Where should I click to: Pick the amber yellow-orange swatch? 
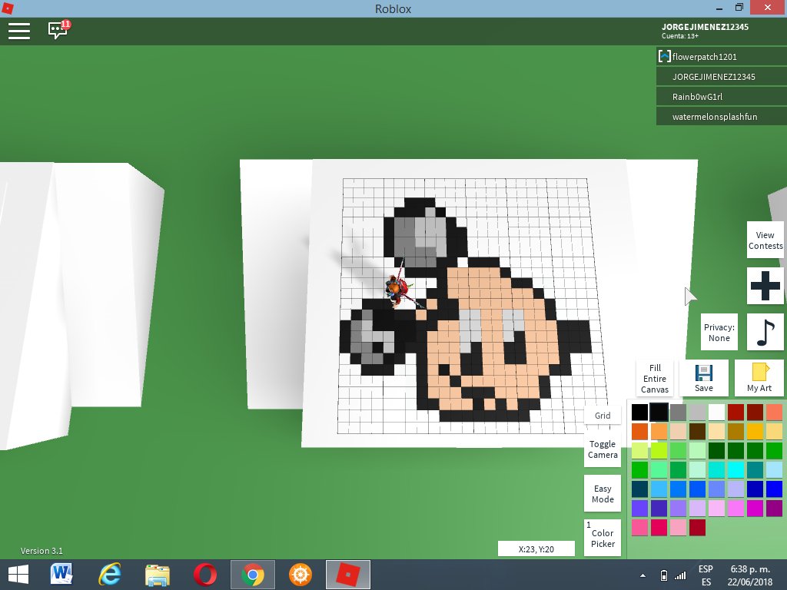tap(755, 432)
